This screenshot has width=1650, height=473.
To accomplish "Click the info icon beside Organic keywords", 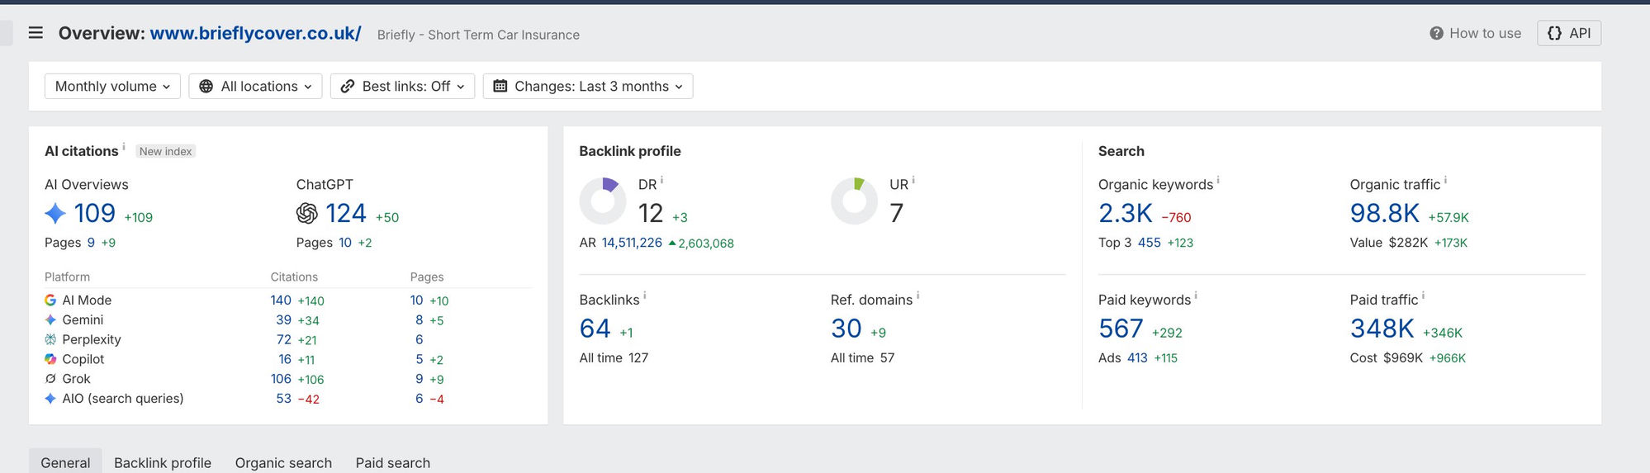I will pos(1218,181).
